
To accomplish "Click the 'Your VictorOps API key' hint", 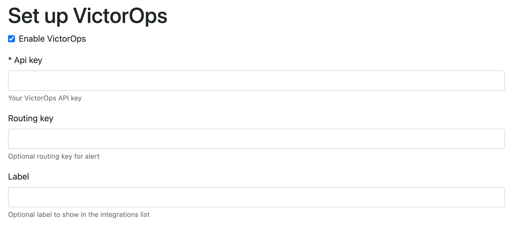I will click(x=45, y=98).
